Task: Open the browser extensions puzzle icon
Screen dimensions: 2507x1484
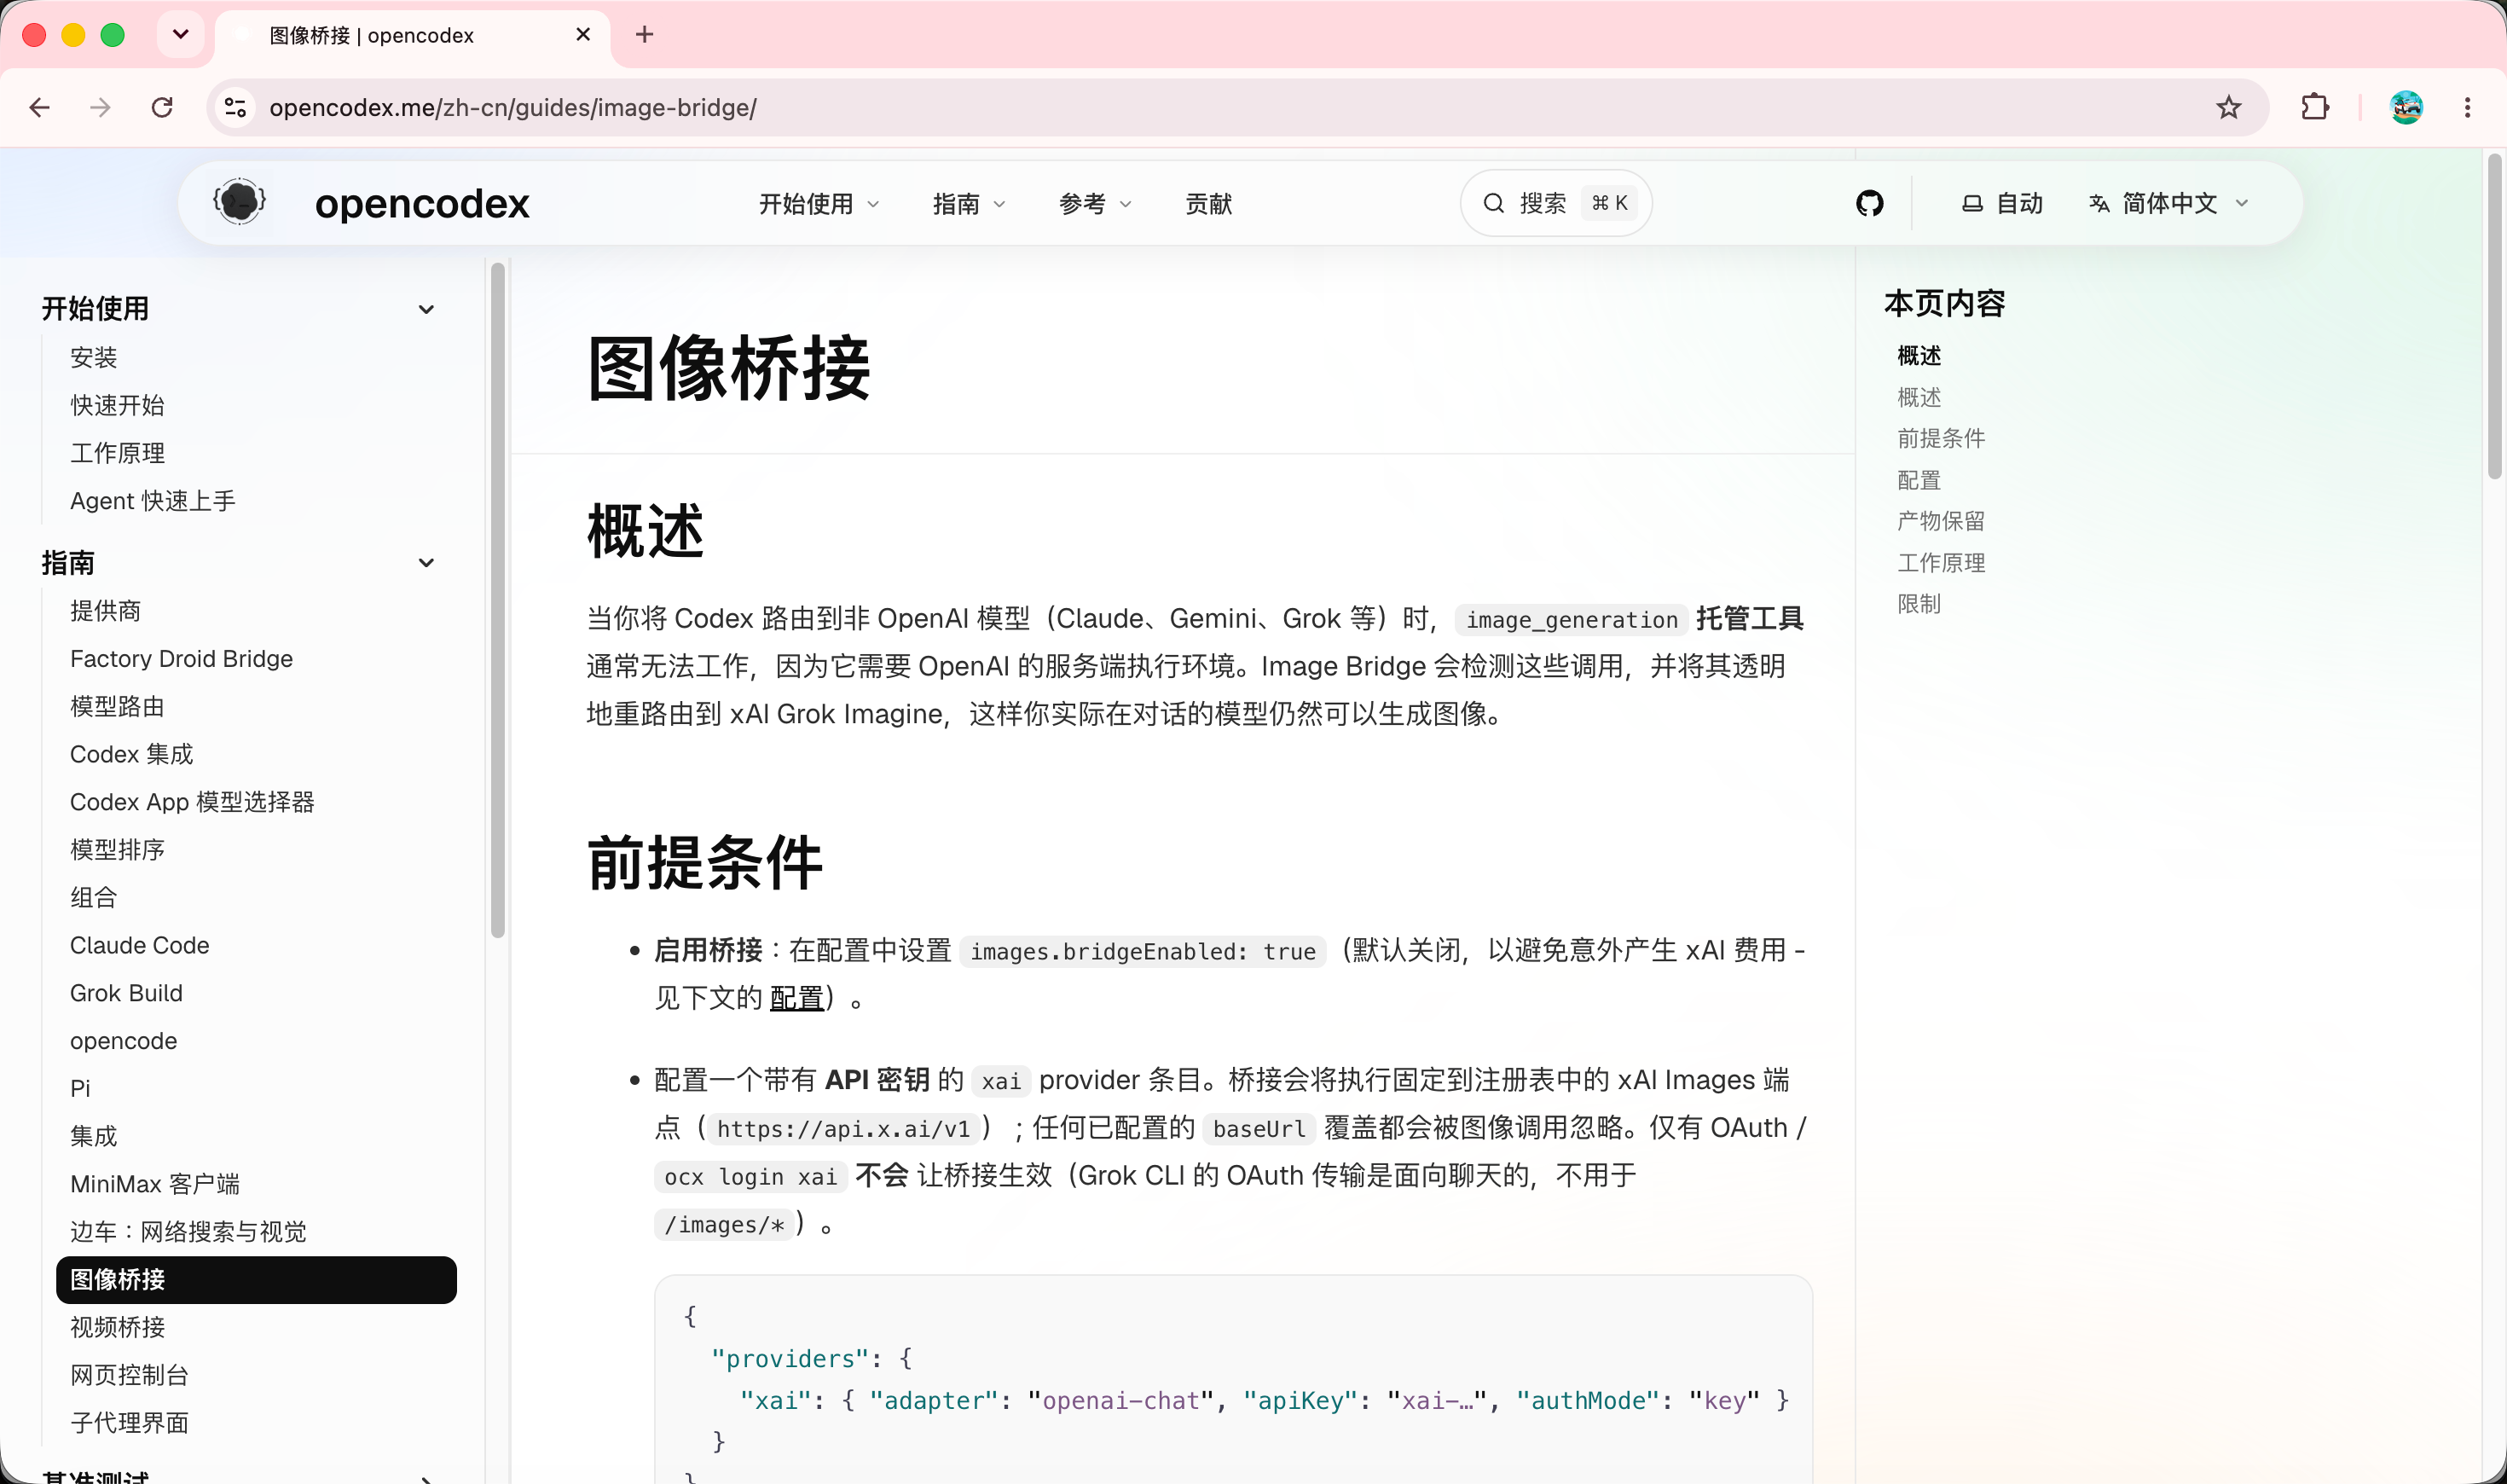Action: pos(2314,107)
